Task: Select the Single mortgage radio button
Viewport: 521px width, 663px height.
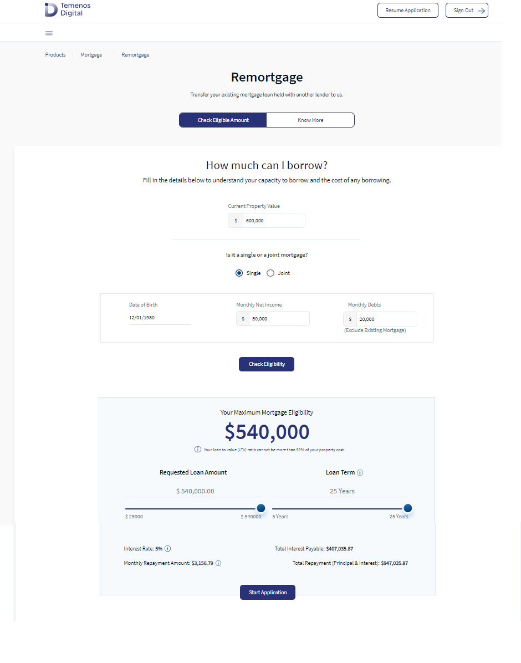Action: point(239,273)
